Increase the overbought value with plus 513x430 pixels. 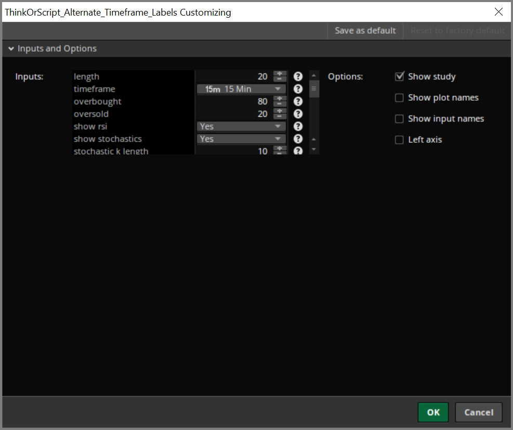[x=280, y=99]
